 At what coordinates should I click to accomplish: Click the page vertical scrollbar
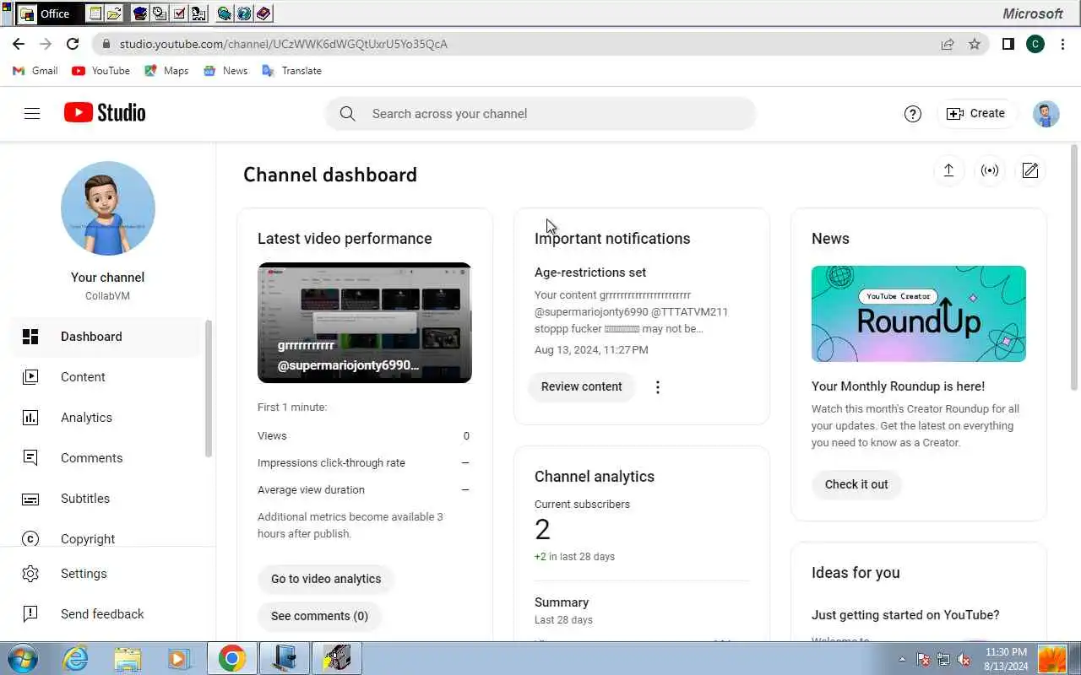(1074, 267)
